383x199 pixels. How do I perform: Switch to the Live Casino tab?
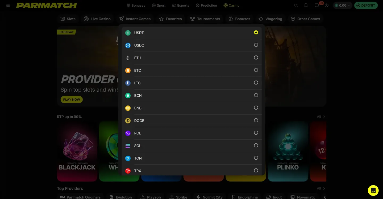point(97,19)
